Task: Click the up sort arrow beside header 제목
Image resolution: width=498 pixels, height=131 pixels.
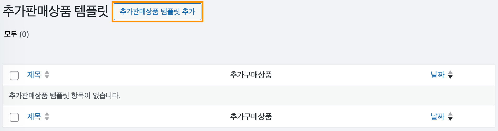Action: (47, 72)
